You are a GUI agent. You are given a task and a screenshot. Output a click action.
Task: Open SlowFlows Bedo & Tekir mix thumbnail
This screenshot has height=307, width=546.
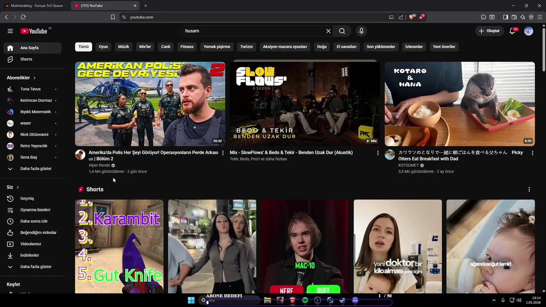(x=305, y=104)
